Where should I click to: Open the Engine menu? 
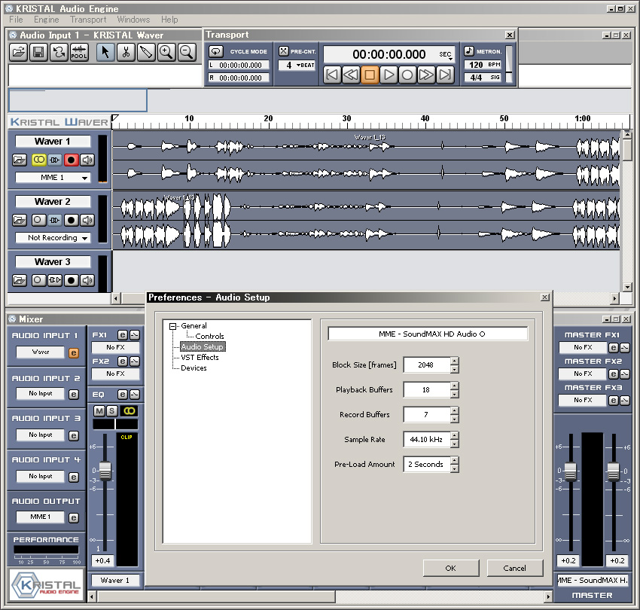(46, 20)
